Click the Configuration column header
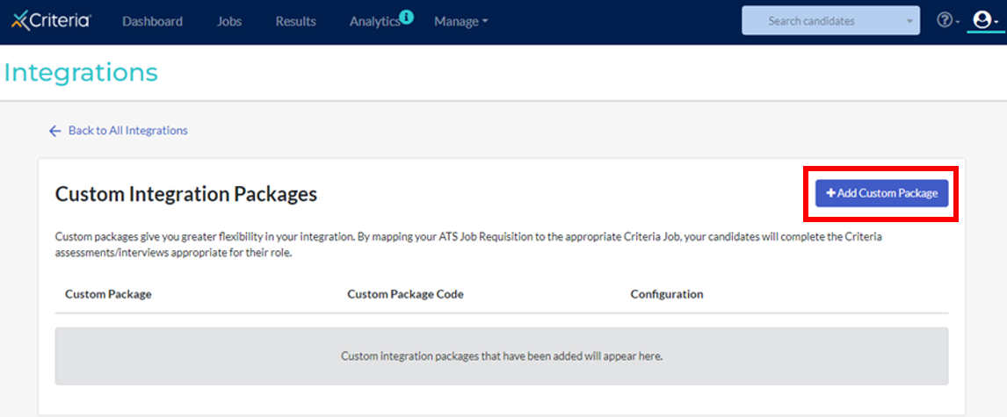Image resolution: width=1007 pixels, height=417 pixels. click(x=667, y=294)
